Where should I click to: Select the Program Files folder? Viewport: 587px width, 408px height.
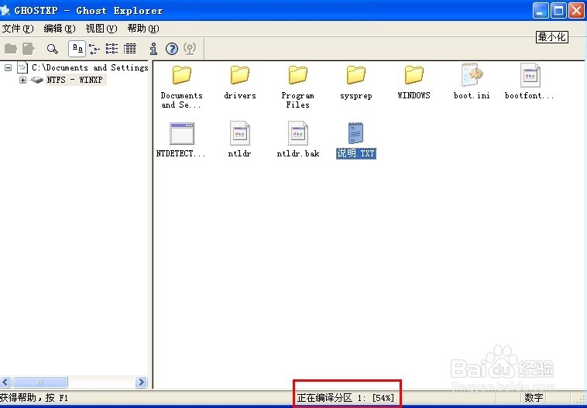298,87
